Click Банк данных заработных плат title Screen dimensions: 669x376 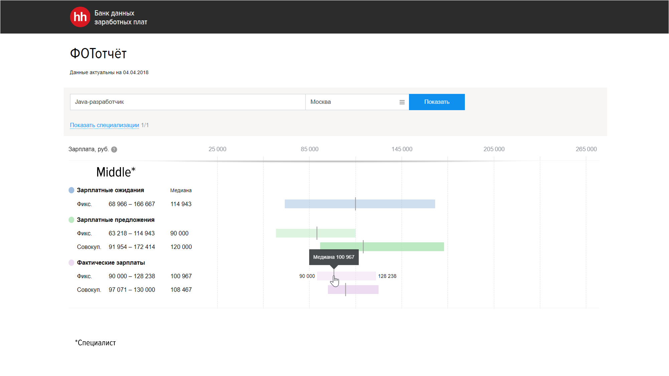(x=120, y=18)
